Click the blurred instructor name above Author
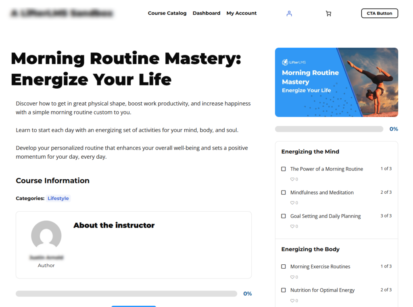Viewport: 413px width, 307px height. [46, 257]
